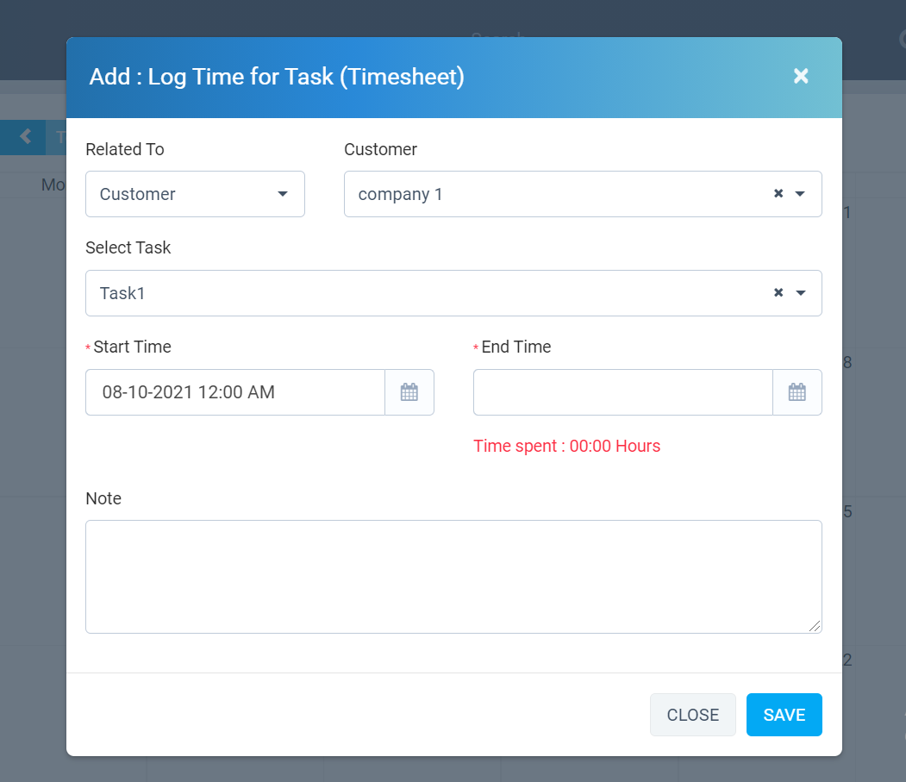Screen dimensions: 906x782
Task: Open the End Time calendar picker
Action: [x=797, y=391]
